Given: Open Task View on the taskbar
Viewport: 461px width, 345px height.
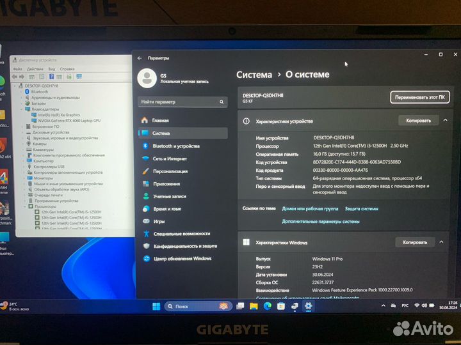Looking at the screenshot, I should [x=240, y=306].
